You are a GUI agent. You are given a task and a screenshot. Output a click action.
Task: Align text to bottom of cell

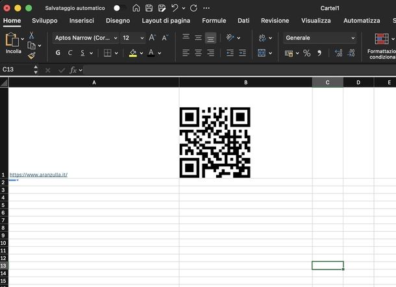pyautogui.click(x=210, y=38)
